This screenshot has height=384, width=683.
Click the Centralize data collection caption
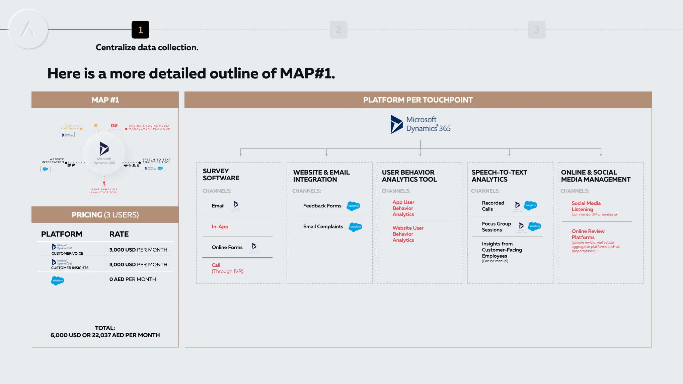(147, 48)
